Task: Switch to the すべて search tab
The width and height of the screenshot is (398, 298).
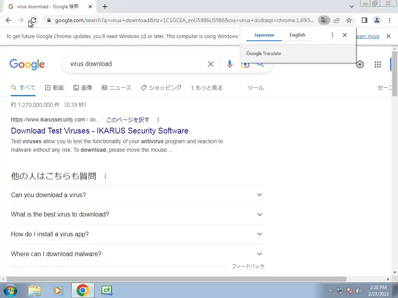Action: coord(23,88)
